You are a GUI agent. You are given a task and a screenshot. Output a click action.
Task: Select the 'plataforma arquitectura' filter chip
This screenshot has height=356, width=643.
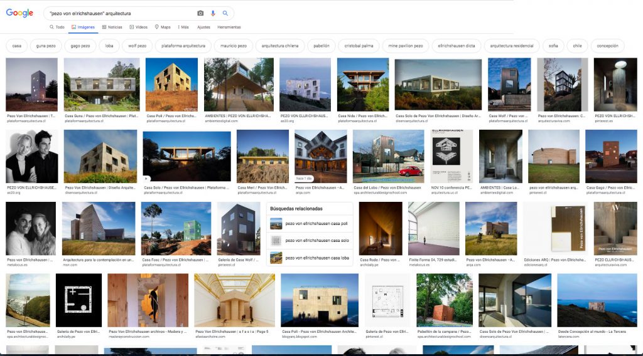click(x=183, y=46)
